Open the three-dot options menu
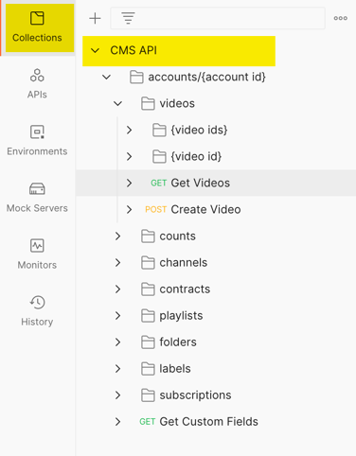The image size is (356, 456). [x=341, y=18]
